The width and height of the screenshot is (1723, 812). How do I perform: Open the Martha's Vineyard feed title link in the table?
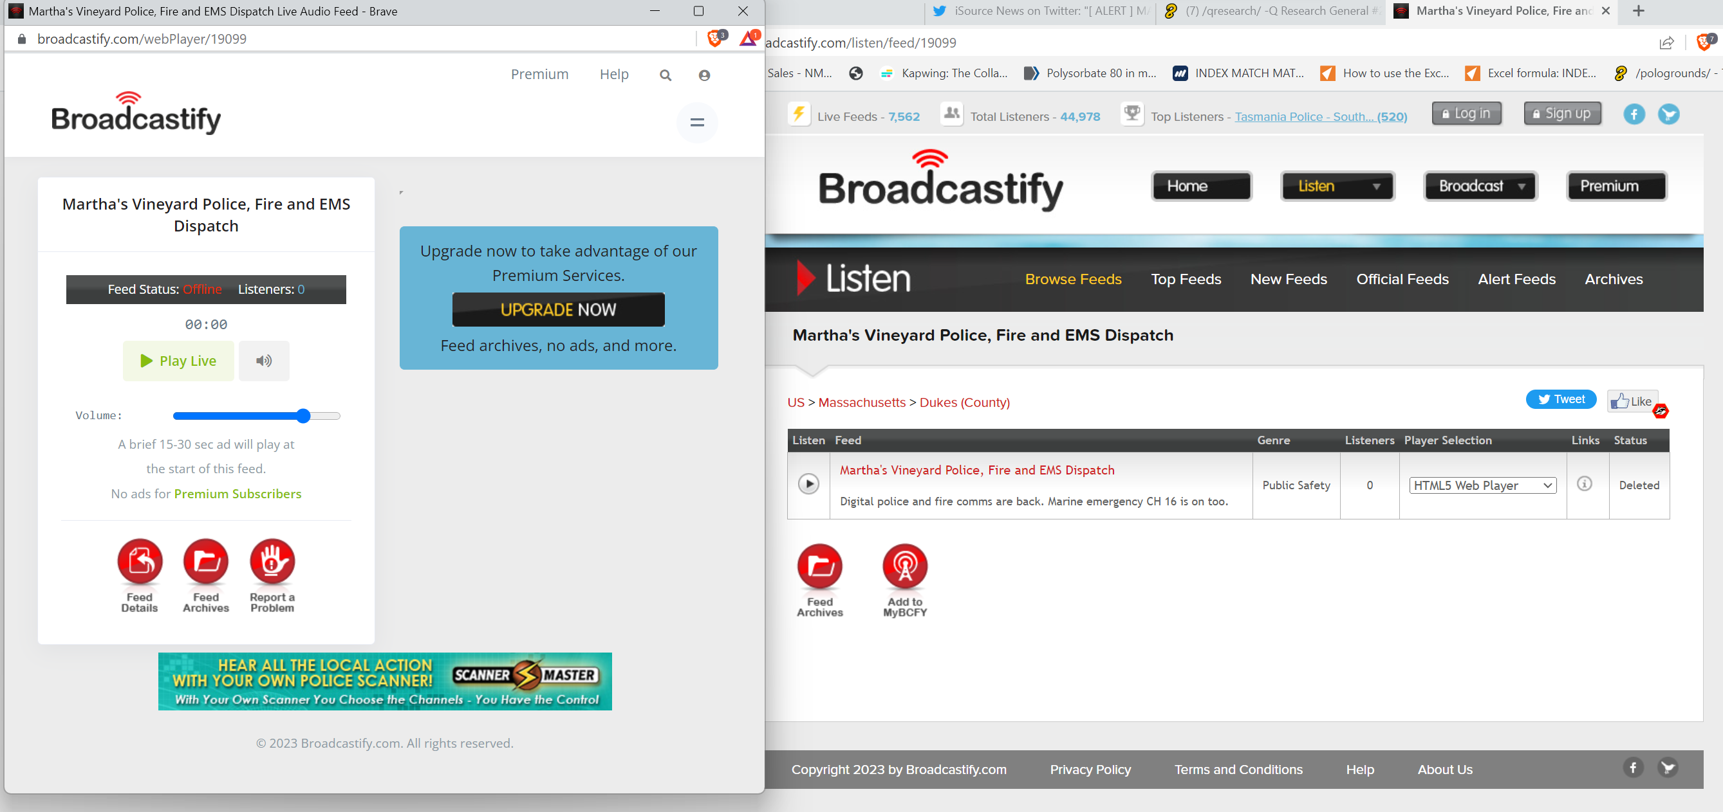click(976, 470)
